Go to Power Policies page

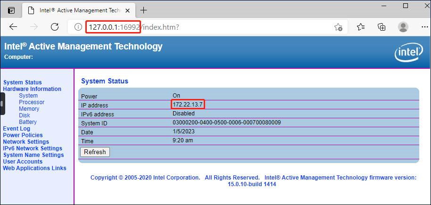[23, 135]
